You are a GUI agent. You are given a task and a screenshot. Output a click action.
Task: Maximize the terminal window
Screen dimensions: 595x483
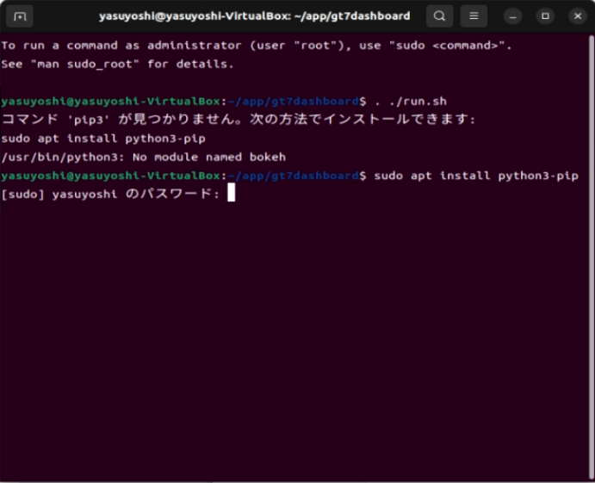click(545, 16)
